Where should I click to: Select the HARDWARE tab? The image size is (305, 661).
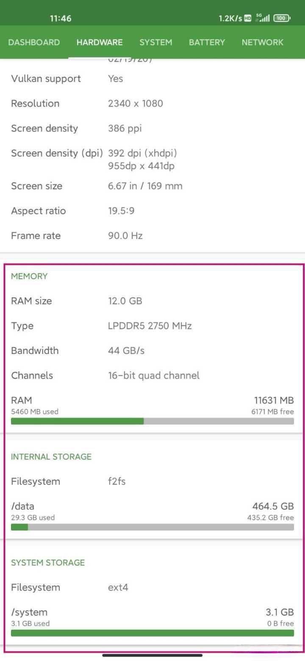(99, 42)
